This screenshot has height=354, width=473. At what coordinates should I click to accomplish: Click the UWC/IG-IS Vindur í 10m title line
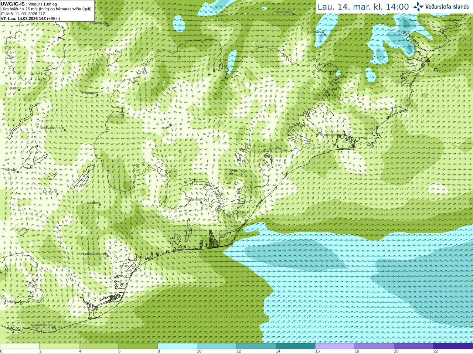29,4
